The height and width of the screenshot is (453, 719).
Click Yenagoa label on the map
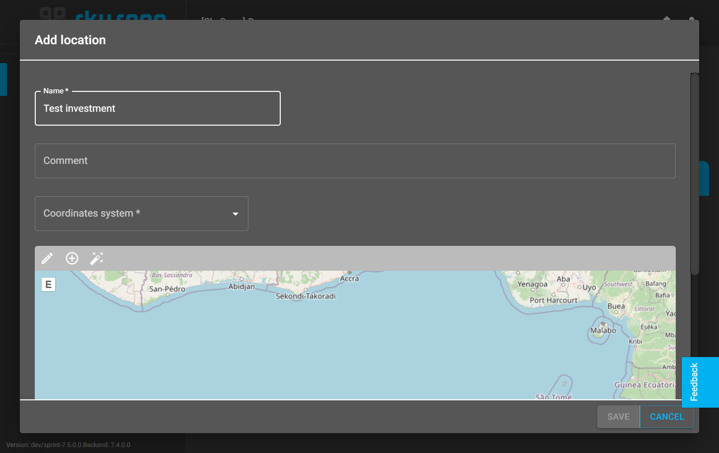(533, 285)
